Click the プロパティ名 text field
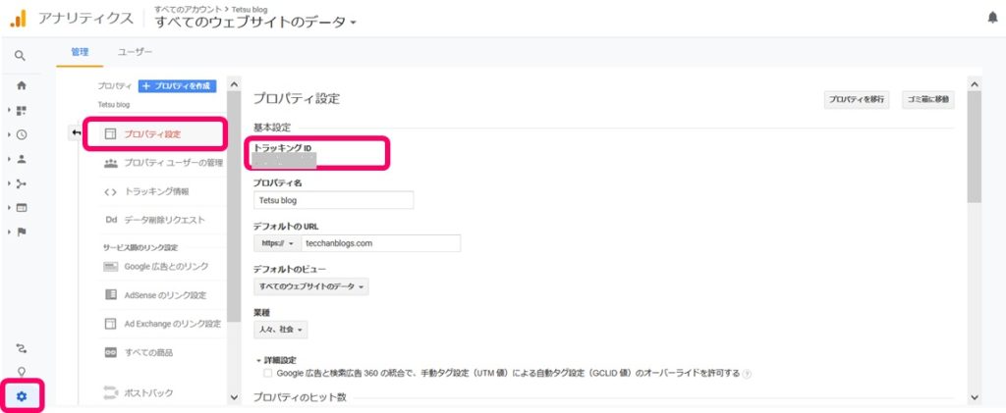Image resolution: width=1006 pixels, height=413 pixels. click(x=333, y=200)
